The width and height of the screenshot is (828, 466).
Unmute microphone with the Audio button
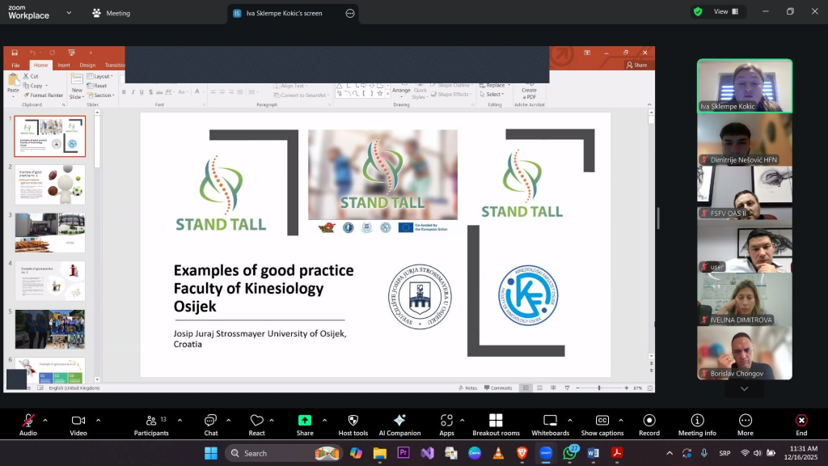click(28, 425)
